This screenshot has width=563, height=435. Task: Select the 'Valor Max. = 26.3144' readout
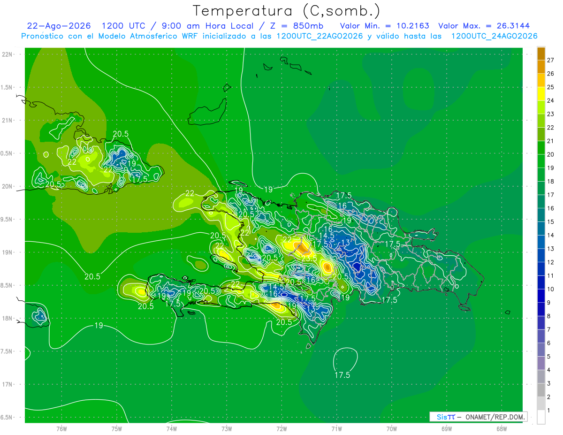pos(484,26)
